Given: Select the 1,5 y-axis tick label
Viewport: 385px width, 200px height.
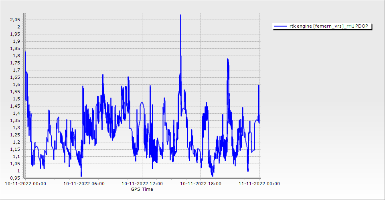Looking at the screenshot, I should tap(16, 99).
